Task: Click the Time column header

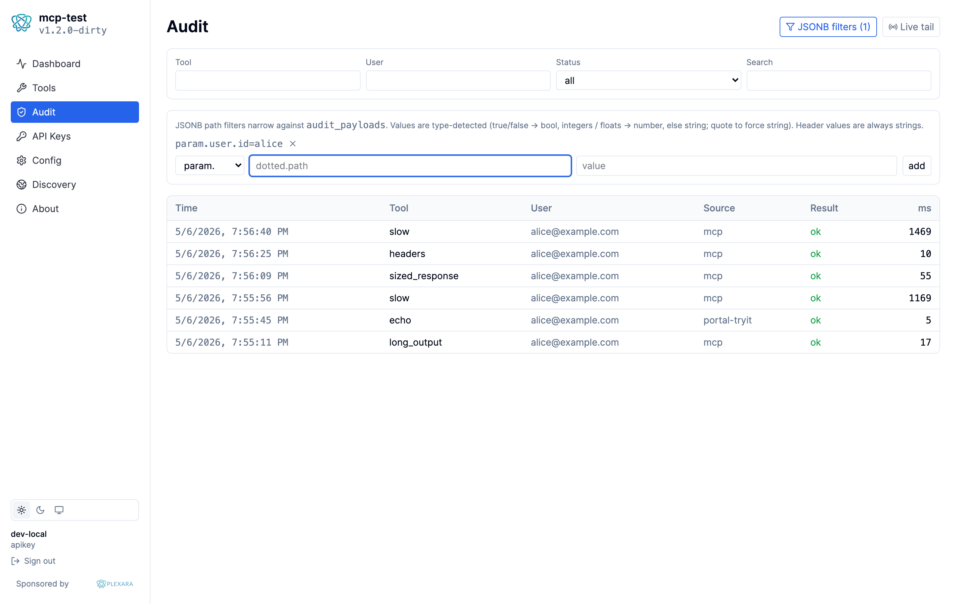Action: point(186,208)
